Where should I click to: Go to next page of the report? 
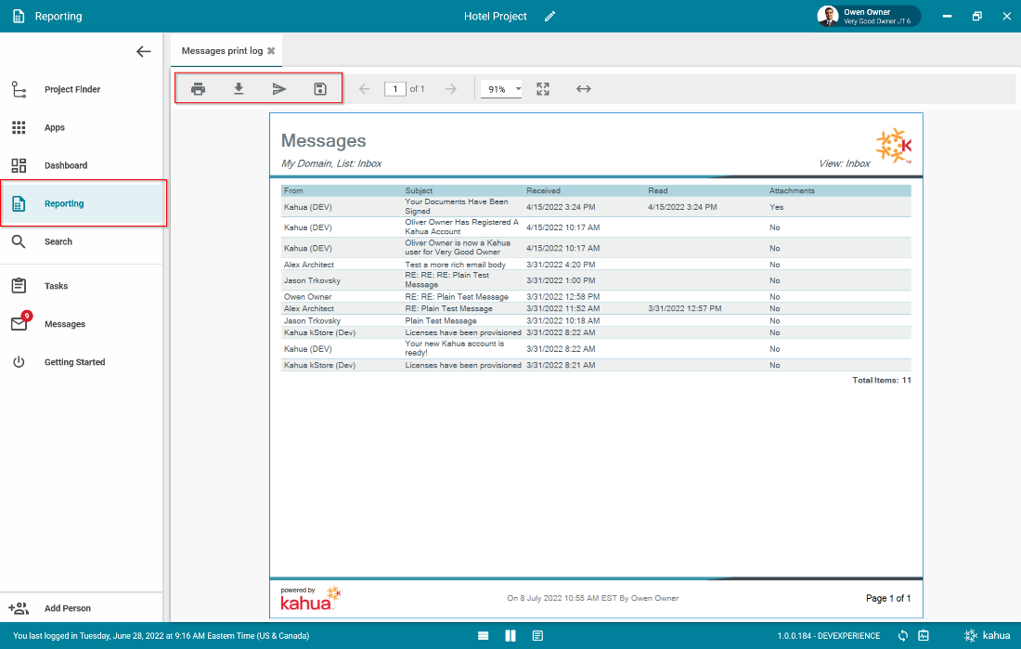[451, 89]
